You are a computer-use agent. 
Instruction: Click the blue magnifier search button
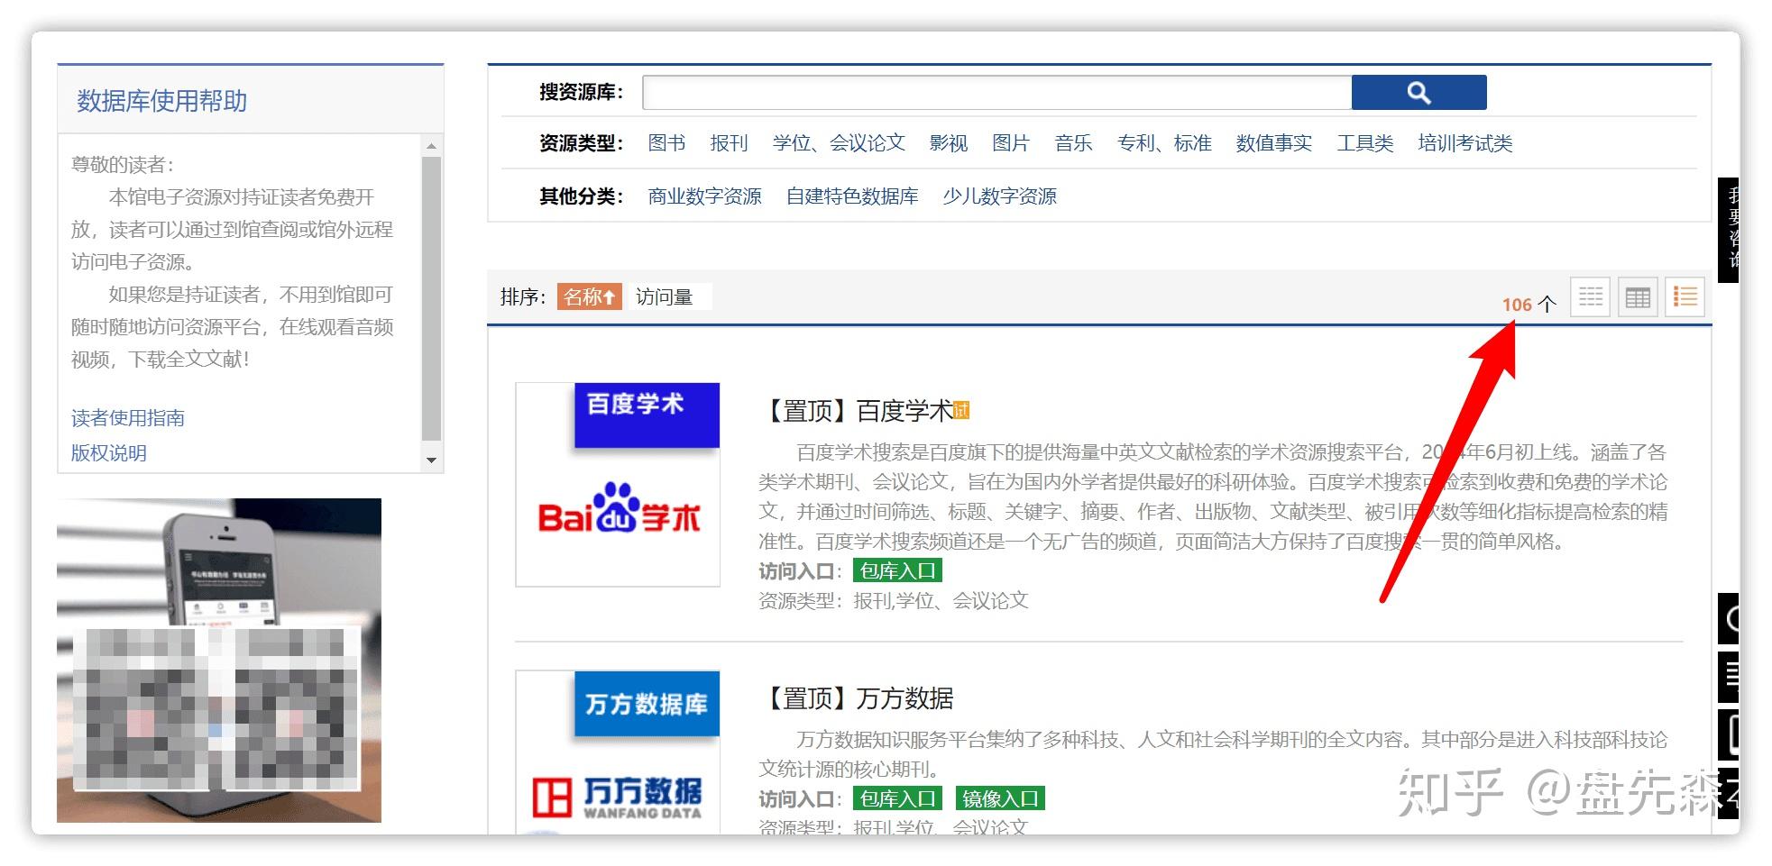click(1419, 92)
